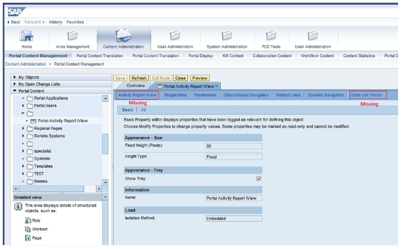
Task: Switch to the Overview tab
Action: click(x=135, y=86)
